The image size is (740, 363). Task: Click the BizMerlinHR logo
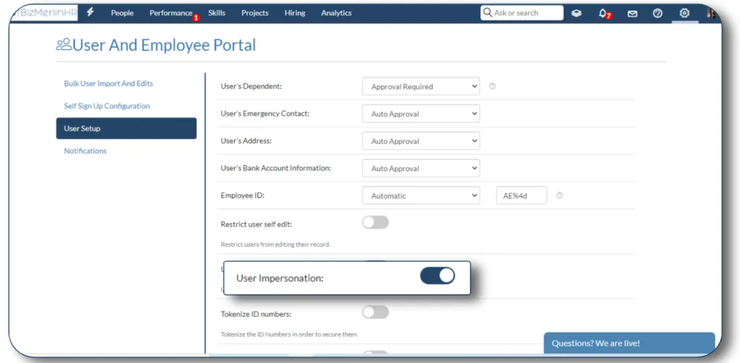(x=46, y=13)
